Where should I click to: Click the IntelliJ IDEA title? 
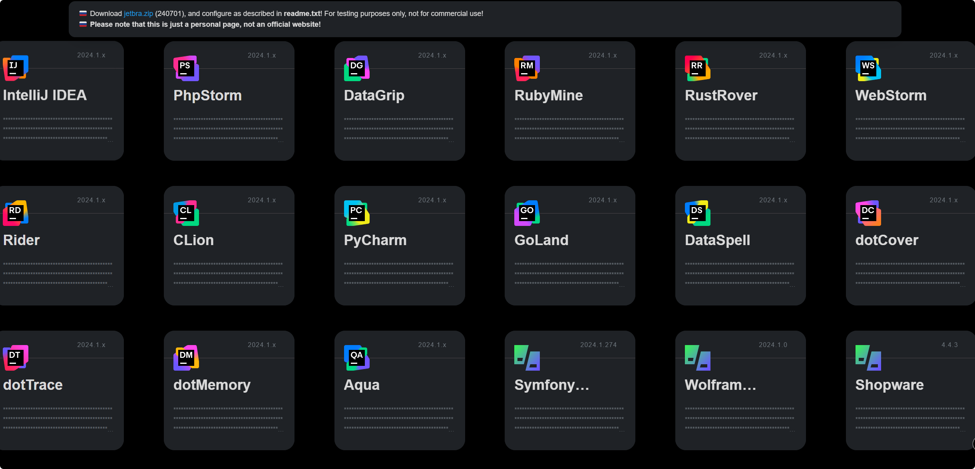coord(45,95)
